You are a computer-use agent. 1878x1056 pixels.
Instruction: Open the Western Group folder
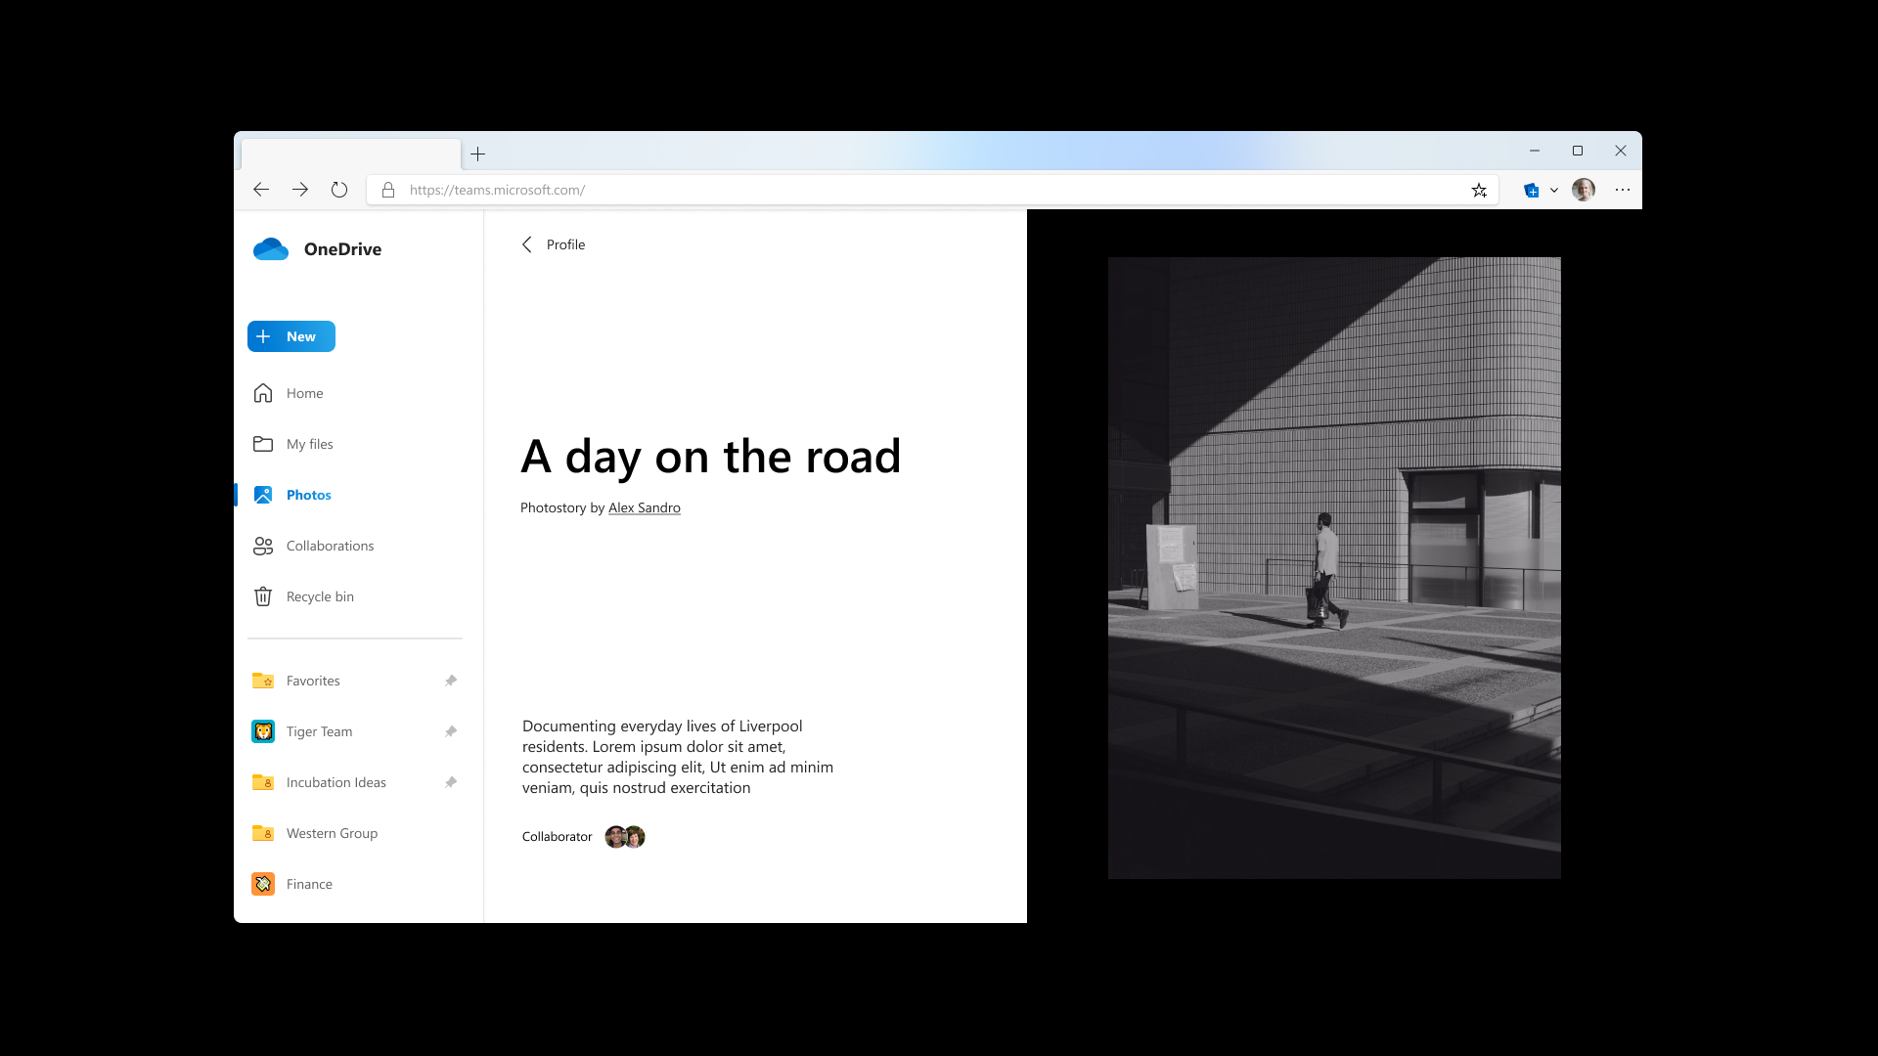332,833
